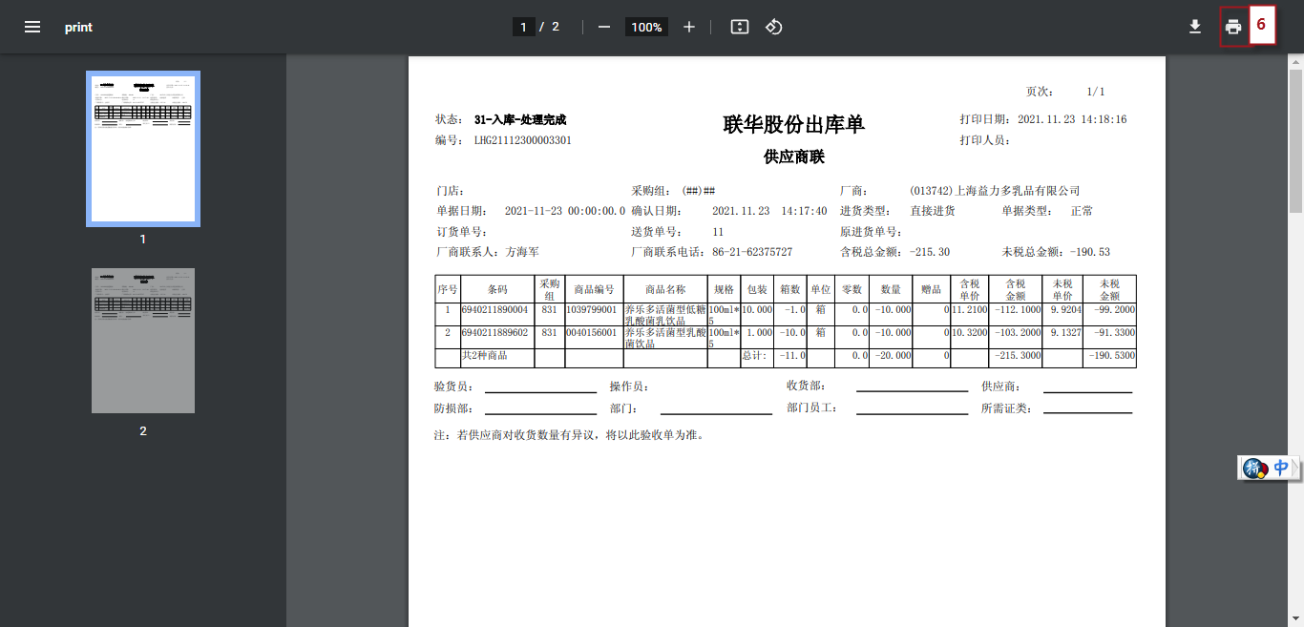Print the document with printer icon

coord(1233,27)
